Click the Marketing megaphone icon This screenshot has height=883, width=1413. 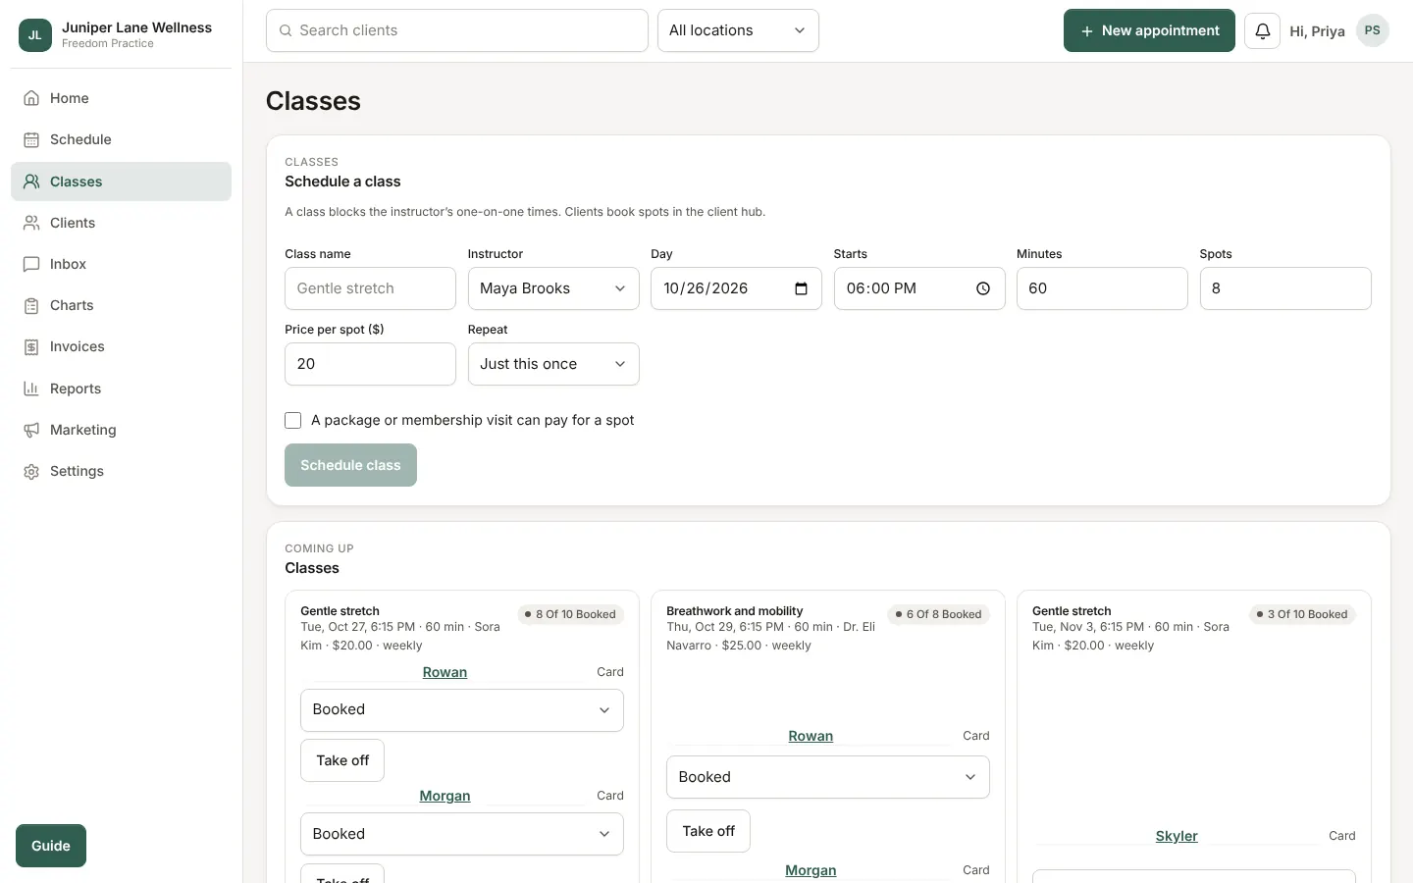point(31,430)
